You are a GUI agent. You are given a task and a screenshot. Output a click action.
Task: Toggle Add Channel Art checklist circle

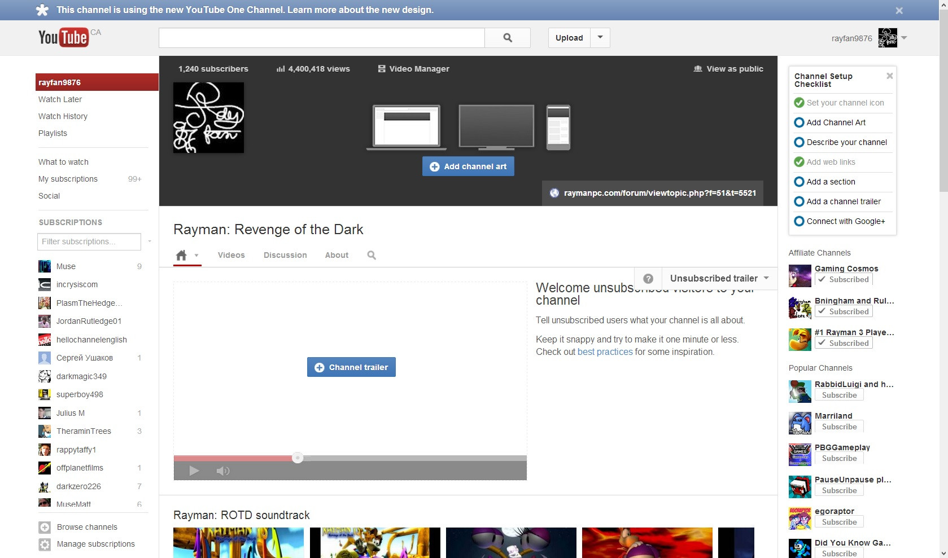click(799, 122)
